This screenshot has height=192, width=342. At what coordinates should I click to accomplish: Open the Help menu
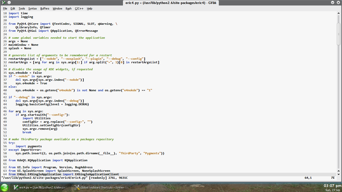pos(90,8)
